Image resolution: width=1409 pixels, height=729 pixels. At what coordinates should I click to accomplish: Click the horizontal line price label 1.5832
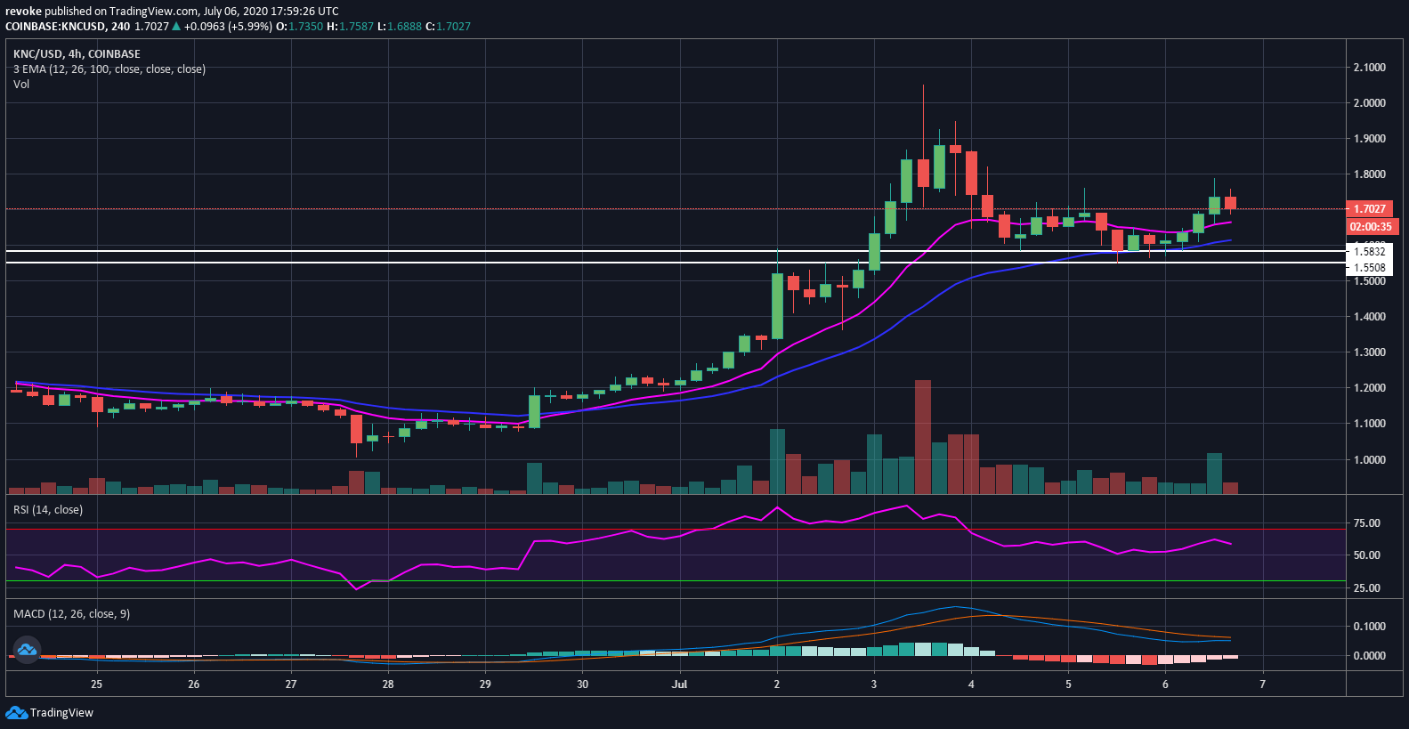[1370, 252]
